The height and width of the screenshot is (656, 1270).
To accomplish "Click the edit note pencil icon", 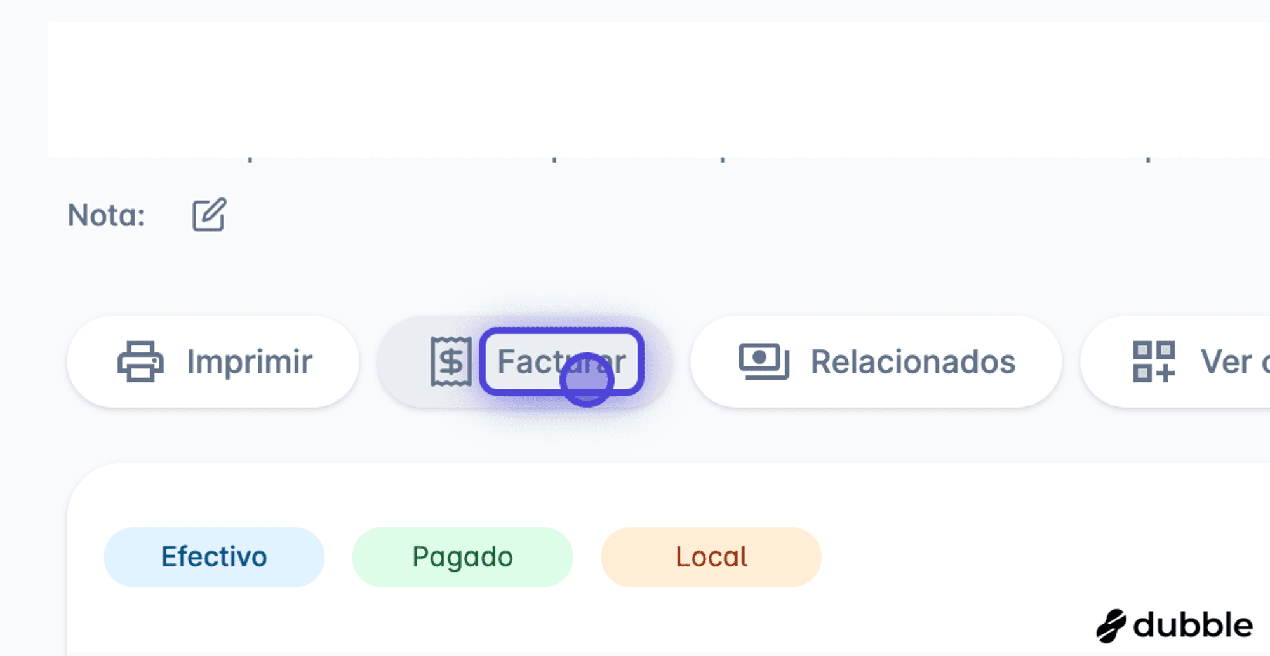I will [x=209, y=215].
